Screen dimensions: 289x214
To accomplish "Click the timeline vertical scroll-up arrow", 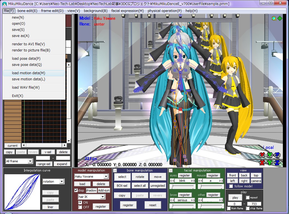I will [x=69, y=65].
